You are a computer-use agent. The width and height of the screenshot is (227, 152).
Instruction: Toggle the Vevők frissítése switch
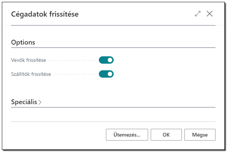tap(106, 60)
